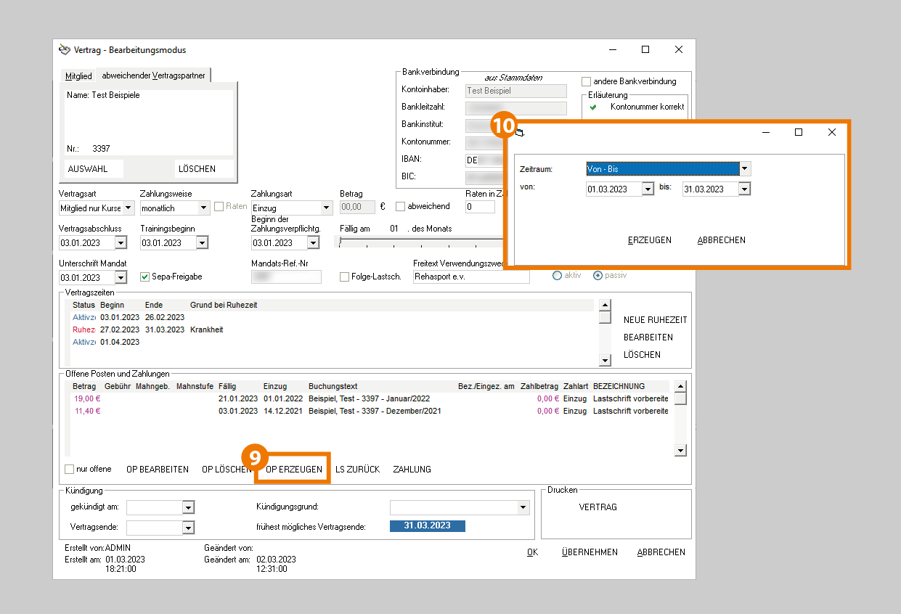Screen dimensions: 901x614
Task: Toggle the Sepa-Freigabe checkbox
Action: [x=144, y=277]
